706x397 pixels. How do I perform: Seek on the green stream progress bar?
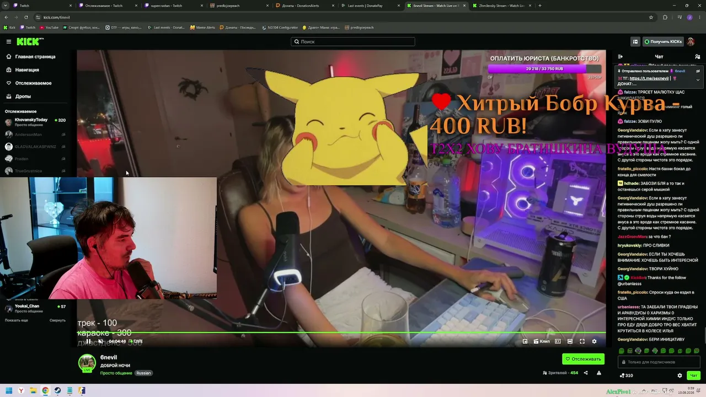(x=341, y=332)
